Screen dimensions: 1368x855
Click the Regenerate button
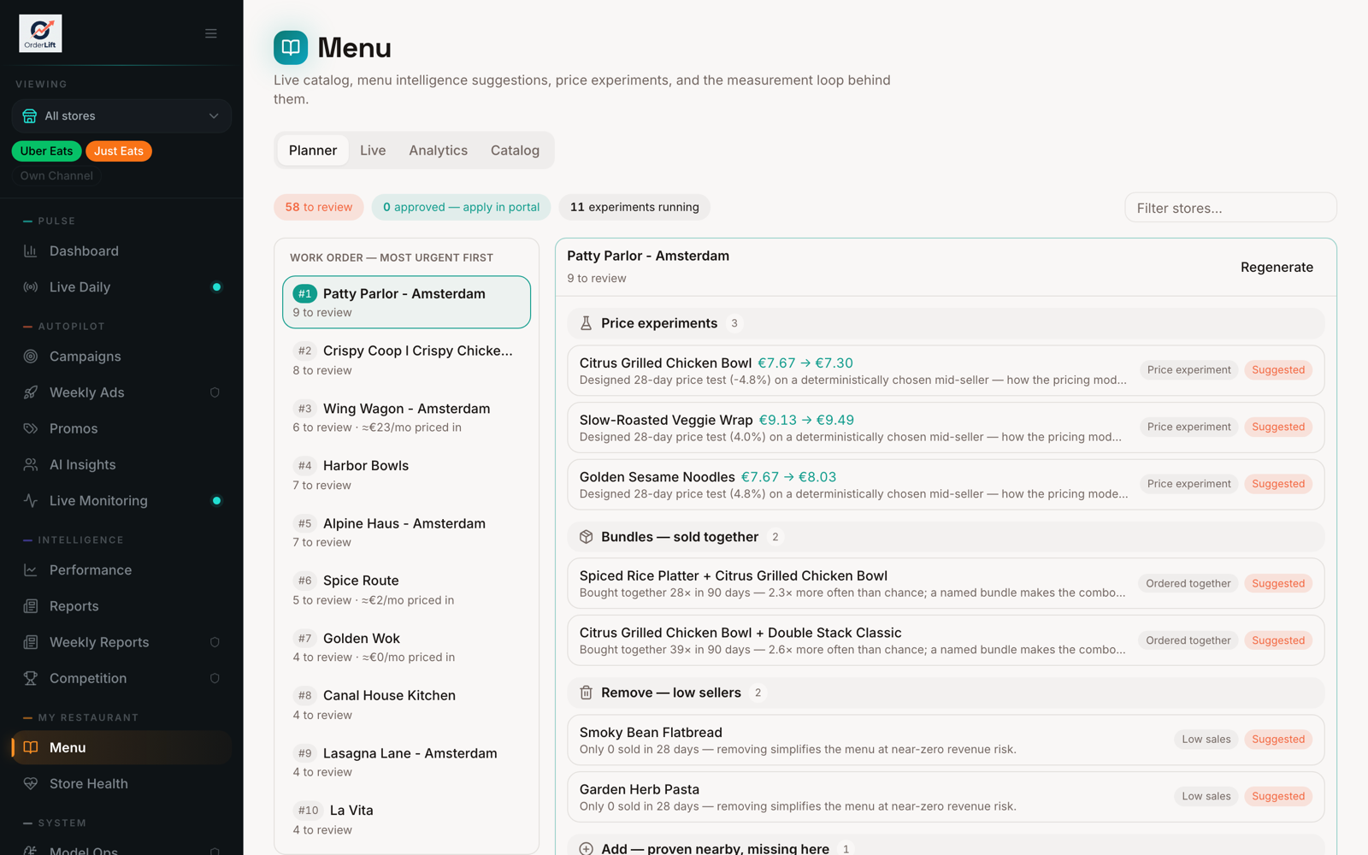[x=1277, y=268]
